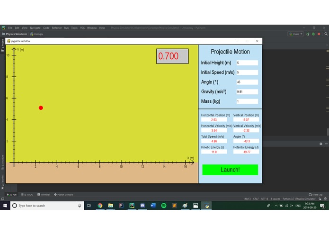Open Google Chrome from taskbar
329x234 pixels.
(100, 206)
